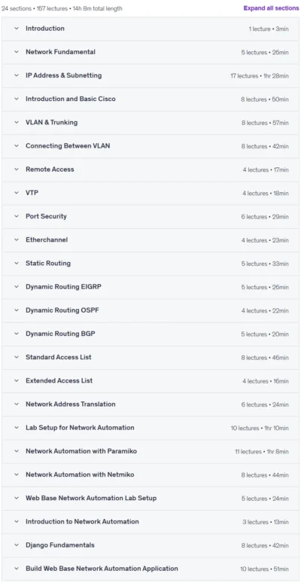The image size is (301, 583).
Task: Click chevron next to Remote Access
Action: 17,169
